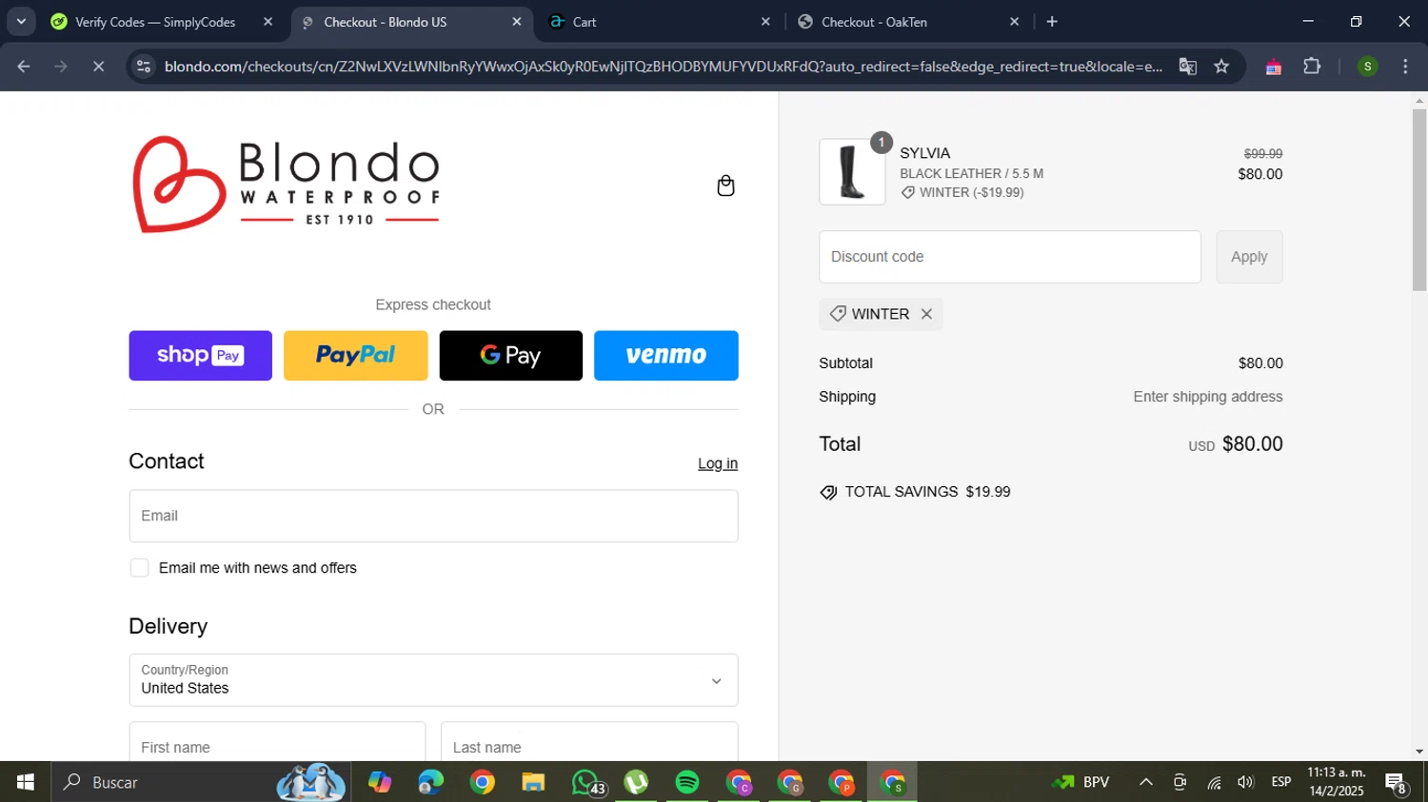Pay with Google Pay

[511, 356]
